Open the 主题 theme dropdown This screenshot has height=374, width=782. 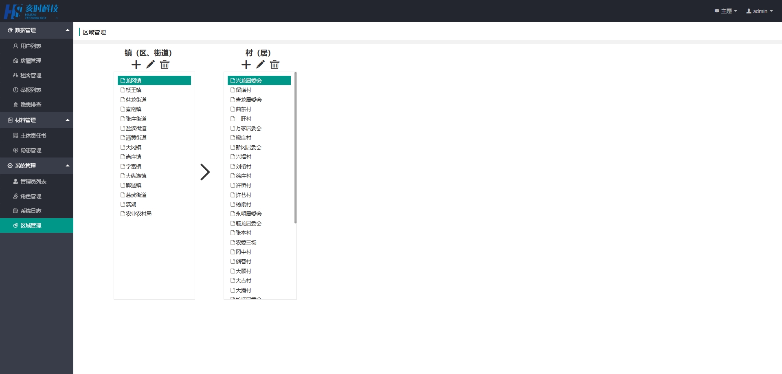(x=726, y=11)
